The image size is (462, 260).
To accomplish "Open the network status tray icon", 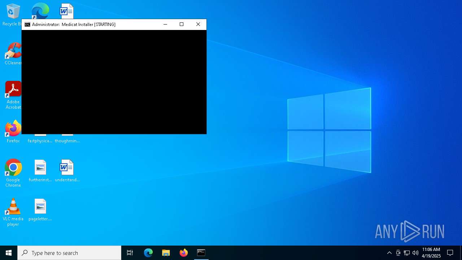I will (x=407, y=253).
